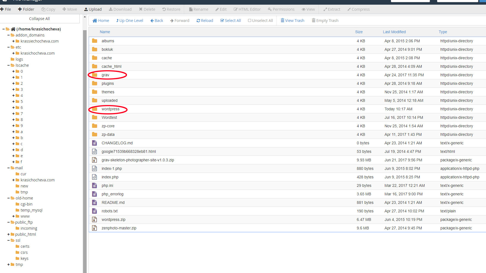The height and width of the screenshot is (273, 486).
Task: Select the php_errorlog file
Action: tap(288, 194)
